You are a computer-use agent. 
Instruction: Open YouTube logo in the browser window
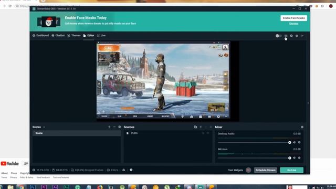click(9, 163)
